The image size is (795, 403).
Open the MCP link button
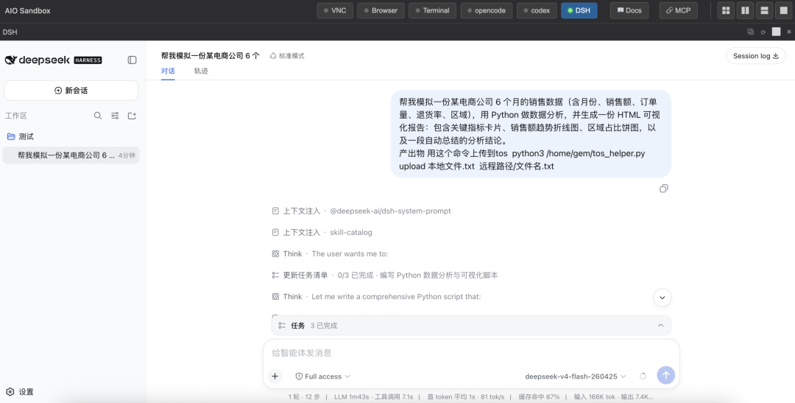(679, 10)
